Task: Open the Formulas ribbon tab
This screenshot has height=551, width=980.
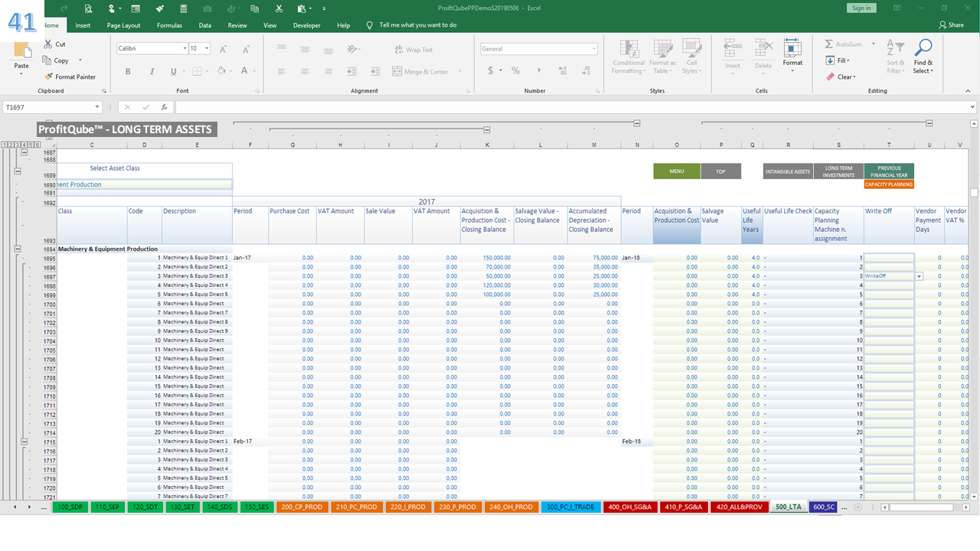Action: coord(169,25)
